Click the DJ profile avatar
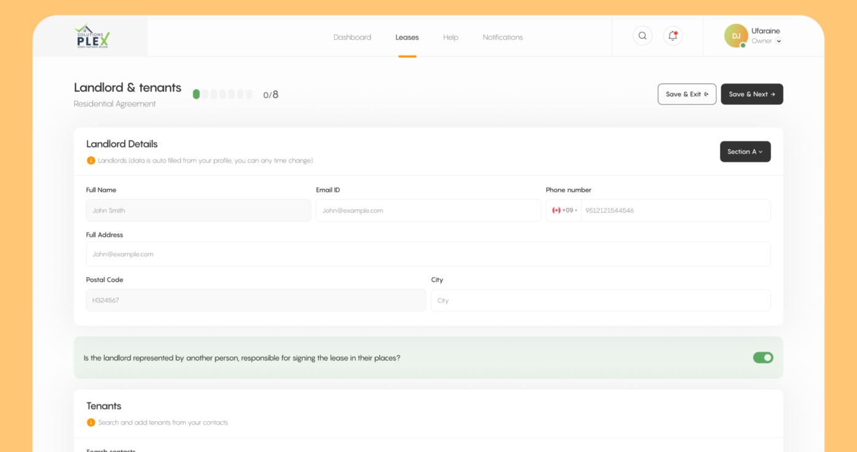Screen dimensions: 857x452 point(735,36)
